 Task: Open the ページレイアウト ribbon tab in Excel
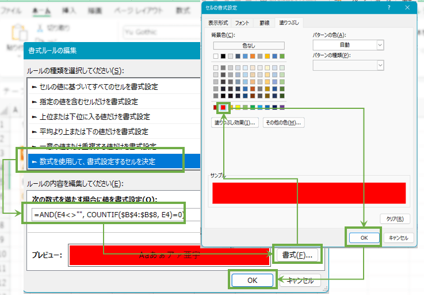[x=138, y=10]
